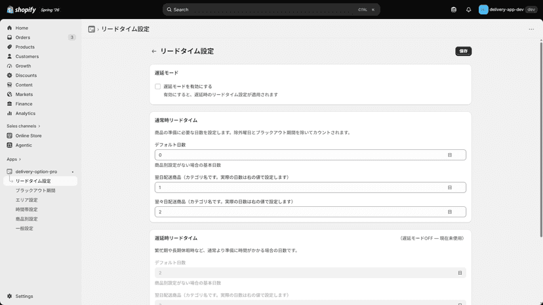Click the Growth icon
Image resolution: width=543 pixels, height=305 pixels.
[x=9, y=65]
